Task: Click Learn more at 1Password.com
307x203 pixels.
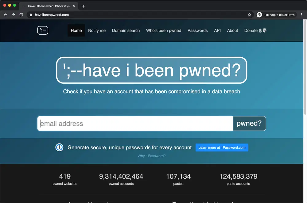Action: pos(222,147)
